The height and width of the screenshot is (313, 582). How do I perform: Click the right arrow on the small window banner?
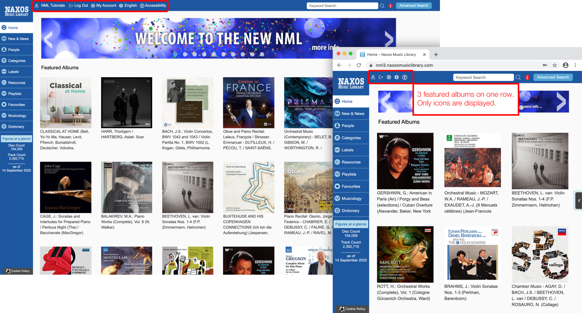point(561,102)
